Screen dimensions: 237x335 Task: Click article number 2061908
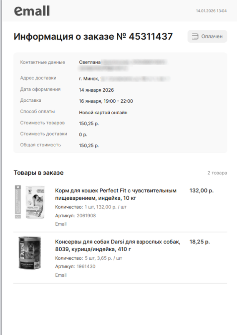[x=86, y=216]
